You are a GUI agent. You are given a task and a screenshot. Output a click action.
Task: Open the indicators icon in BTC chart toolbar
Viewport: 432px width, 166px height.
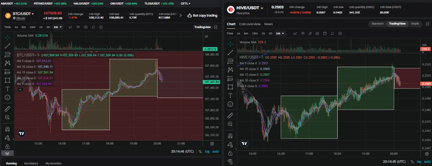coord(71,27)
